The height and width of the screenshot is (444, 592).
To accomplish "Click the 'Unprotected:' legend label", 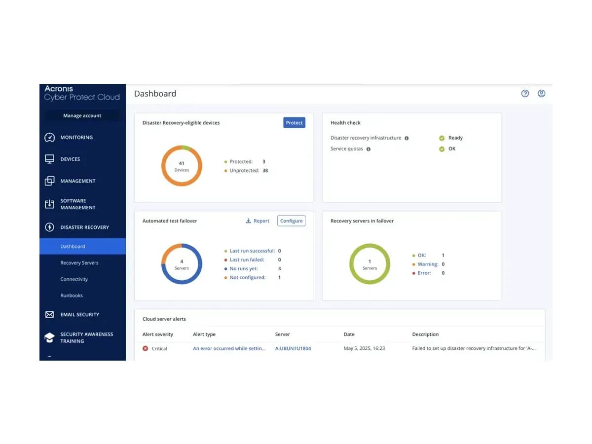I will click(x=244, y=171).
